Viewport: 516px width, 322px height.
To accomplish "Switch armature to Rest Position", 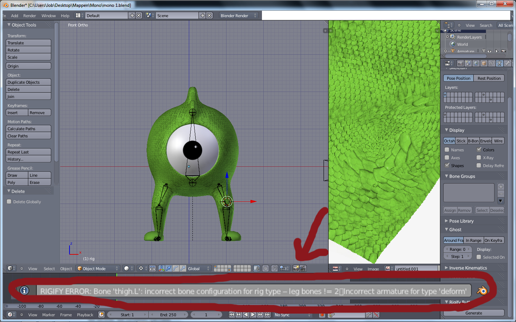I will pyautogui.click(x=489, y=78).
